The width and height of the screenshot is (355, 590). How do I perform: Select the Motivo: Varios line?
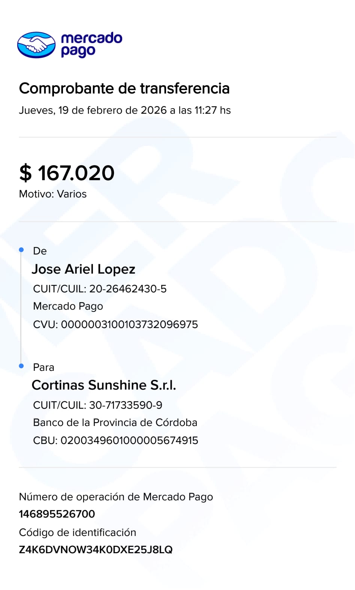(x=53, y=194)
